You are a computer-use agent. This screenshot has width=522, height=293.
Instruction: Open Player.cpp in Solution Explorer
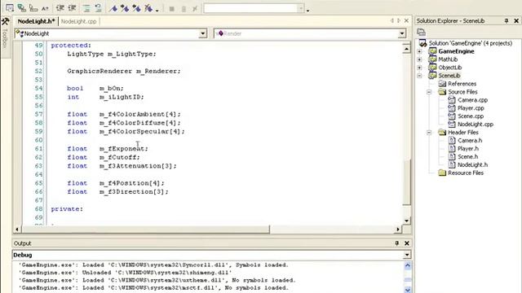[471, 108]
